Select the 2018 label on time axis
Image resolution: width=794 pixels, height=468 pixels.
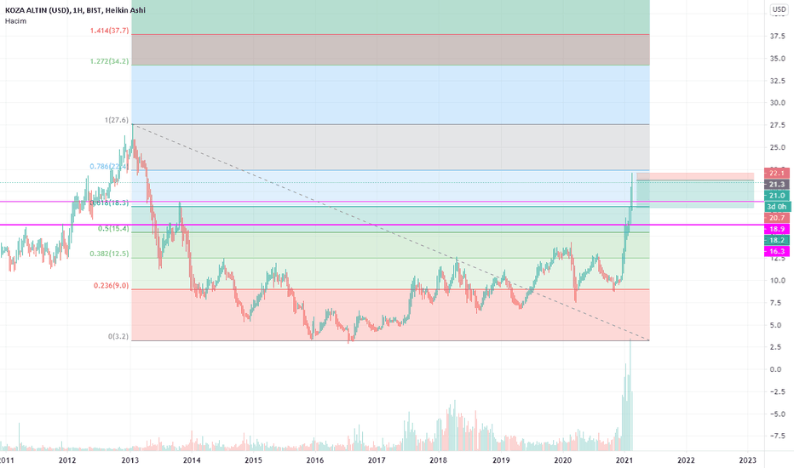(x=438, y=459)
